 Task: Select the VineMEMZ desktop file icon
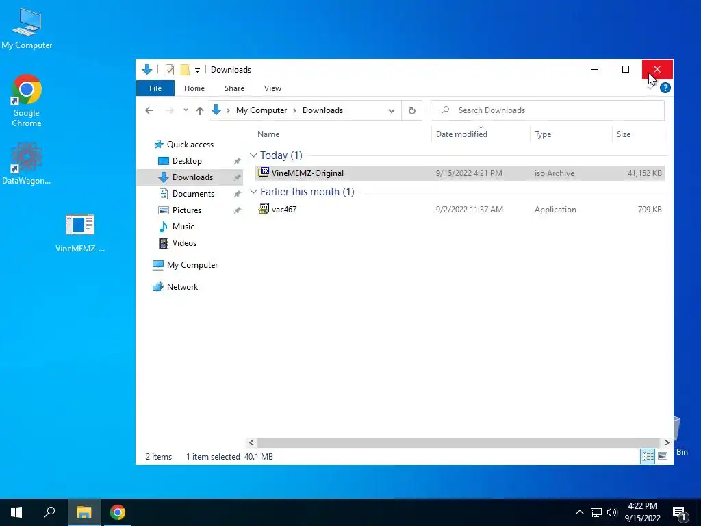click(80, 233)
